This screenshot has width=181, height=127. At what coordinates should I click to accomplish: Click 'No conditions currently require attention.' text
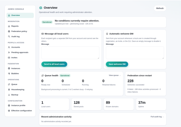[77, 21]
